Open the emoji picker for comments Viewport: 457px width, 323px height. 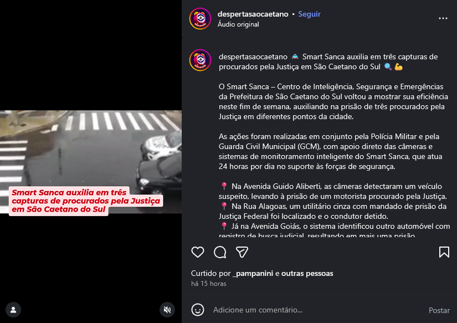(198, 310)
